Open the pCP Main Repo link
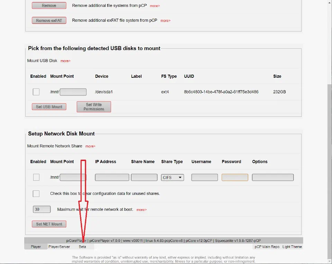Viewport: 332px width, 264px height. [267, 247]
